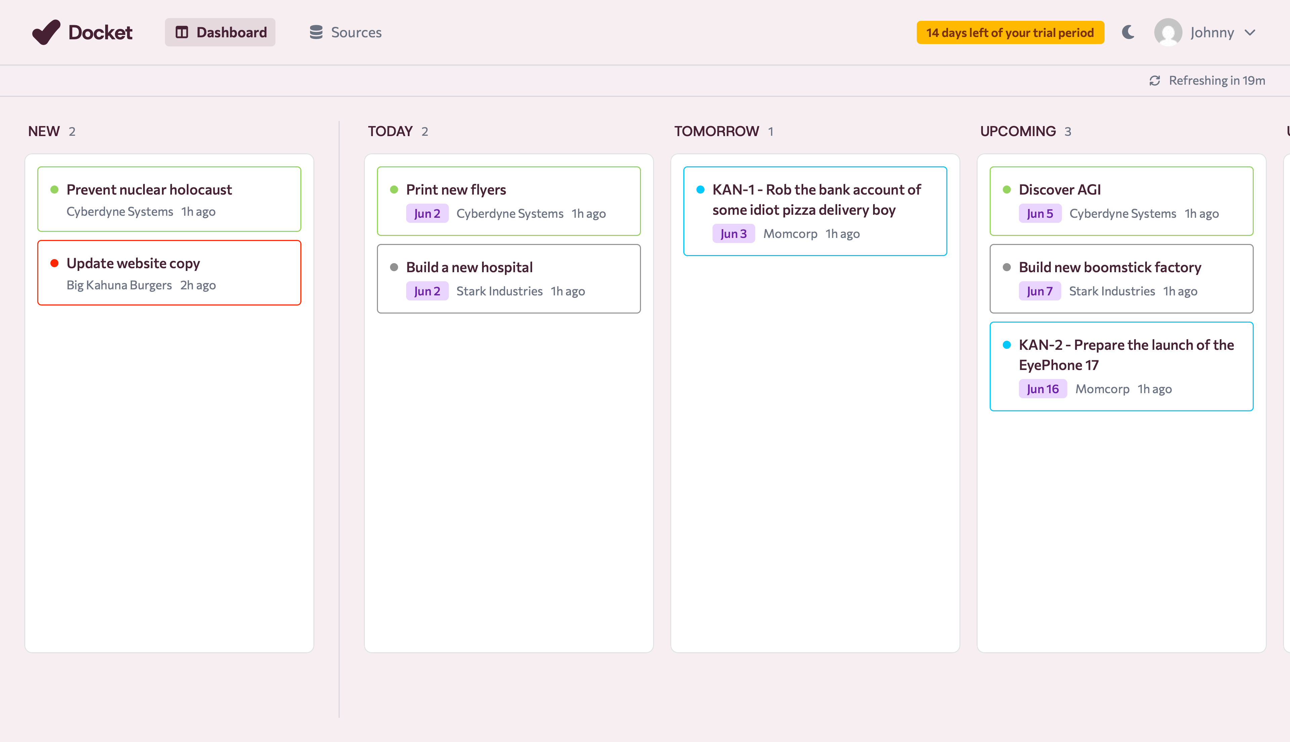Image resolution: width=1290 pixels, height=742 pixels.
Task: Toggle dark mode moon icon
Action: coord(1128,32)
